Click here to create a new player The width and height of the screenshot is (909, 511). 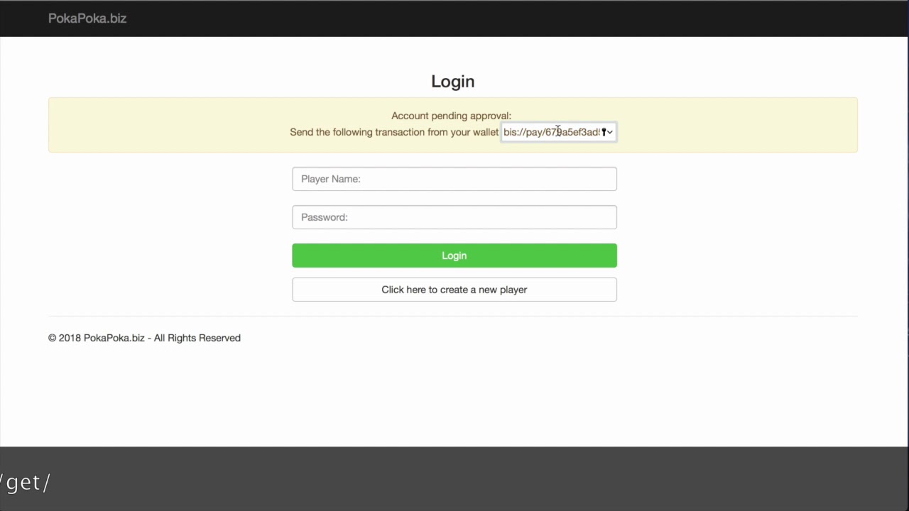point(454,290)
